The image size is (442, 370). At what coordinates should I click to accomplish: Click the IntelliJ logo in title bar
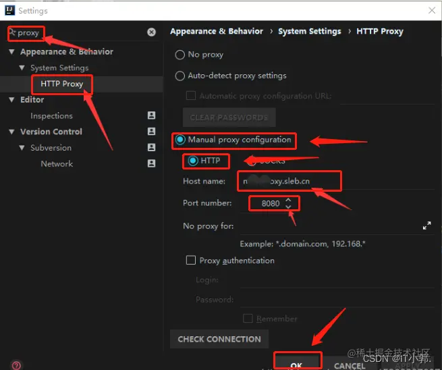tap(10, 10)
